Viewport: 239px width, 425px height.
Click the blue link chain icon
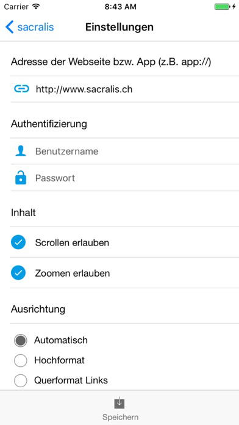coord(21,89)
